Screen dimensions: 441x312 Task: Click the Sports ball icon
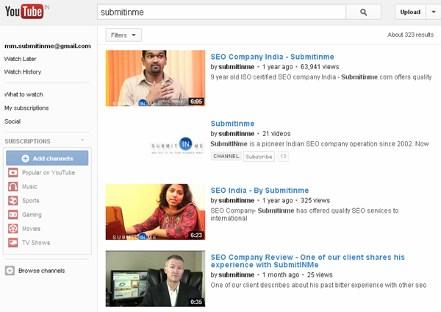(13, 200)
